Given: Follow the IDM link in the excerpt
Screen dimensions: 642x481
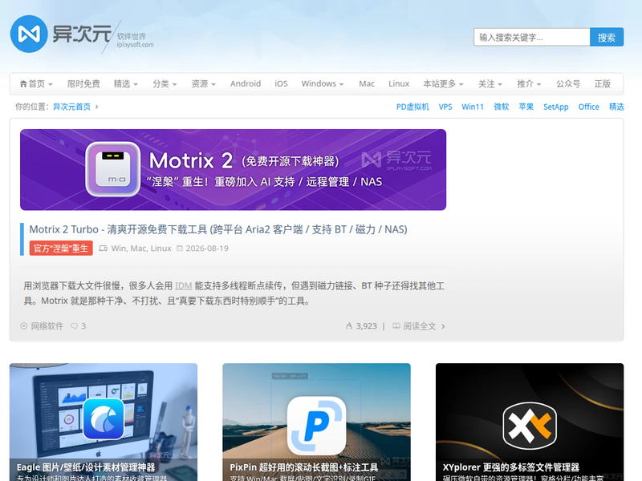Looking at the screenshot, I should coord(183,286).
